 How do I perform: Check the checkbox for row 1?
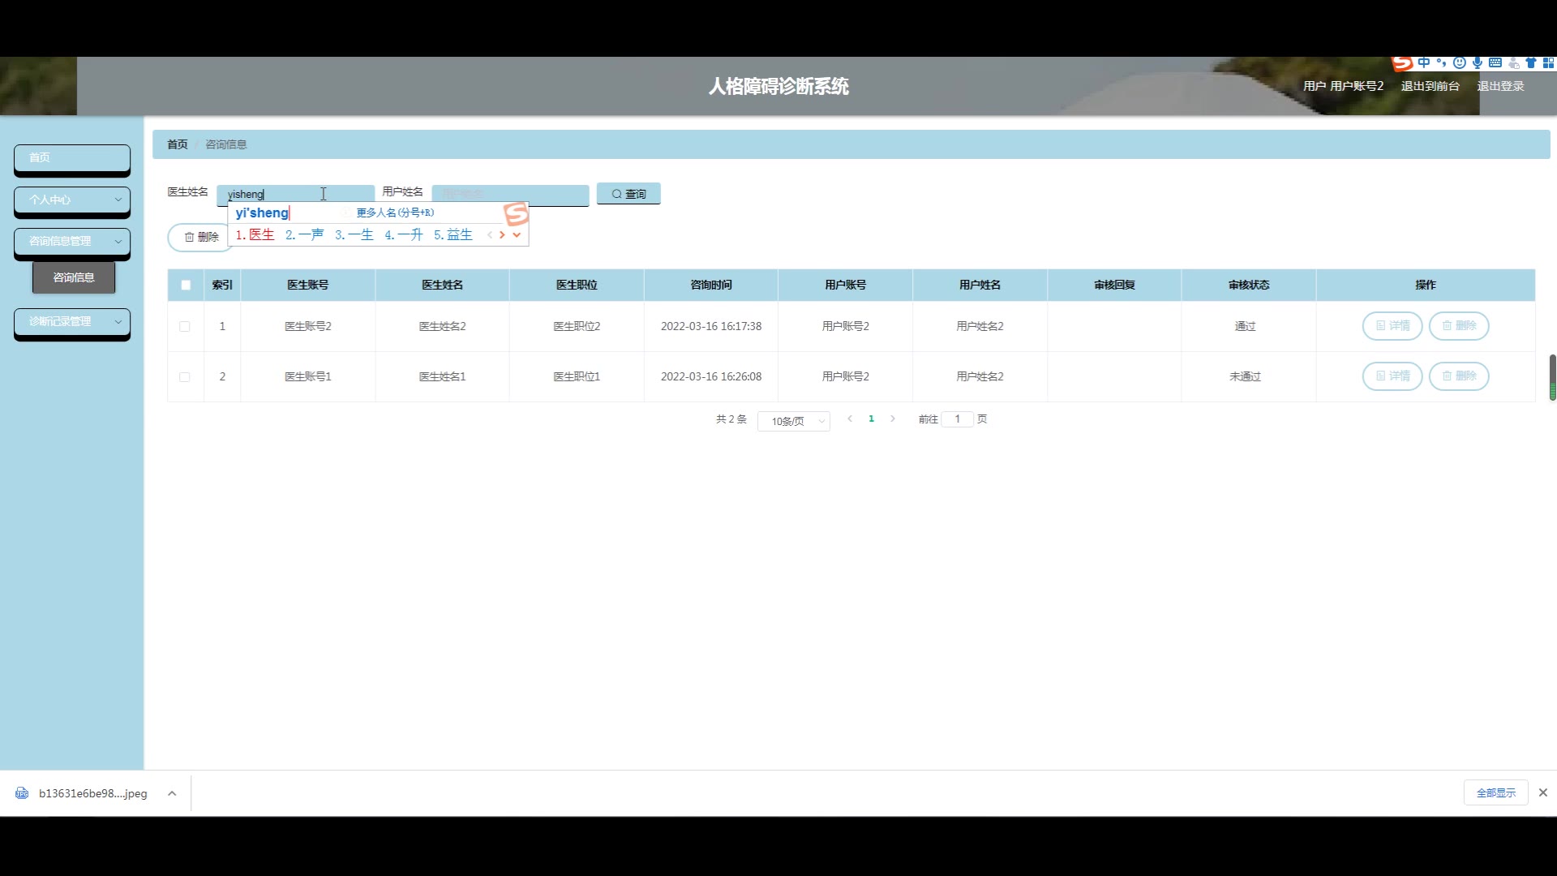(x=185, y=326)
